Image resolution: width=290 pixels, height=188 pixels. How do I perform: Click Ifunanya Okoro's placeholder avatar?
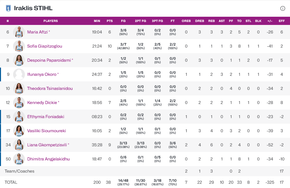tap(19, 74)
